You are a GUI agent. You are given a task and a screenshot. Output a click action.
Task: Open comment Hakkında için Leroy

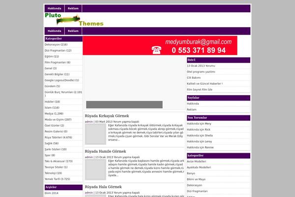click(x=200, y=141)
